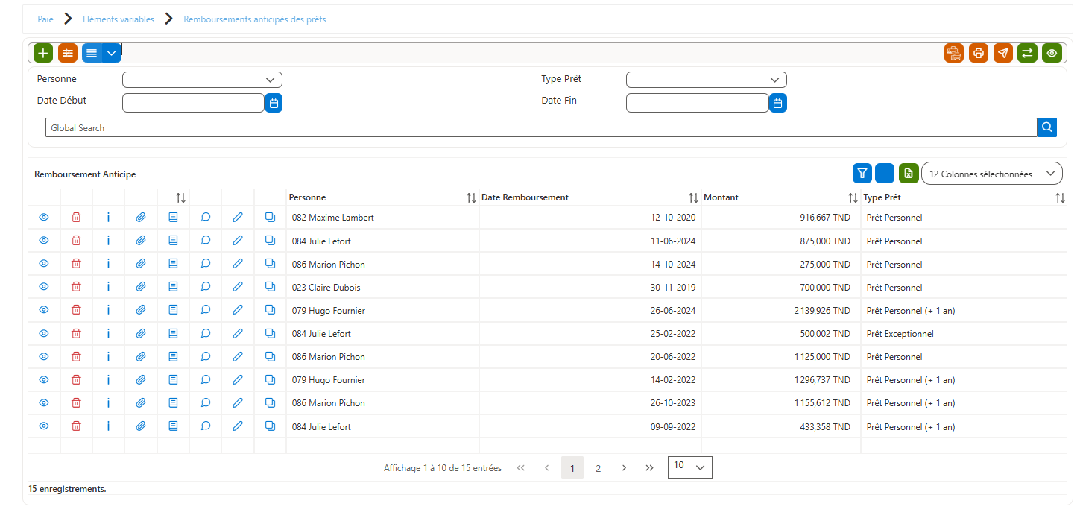The height and width of the screenshot is (512, 1080).
Task: Click the send paper plane icon
Action: (x=1003, y=53)
